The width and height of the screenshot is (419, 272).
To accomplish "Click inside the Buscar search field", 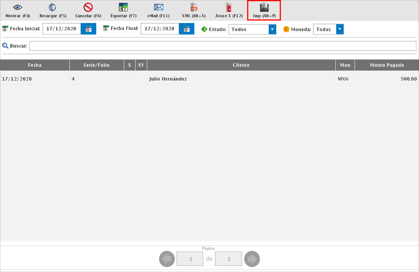I will point(223,46).
